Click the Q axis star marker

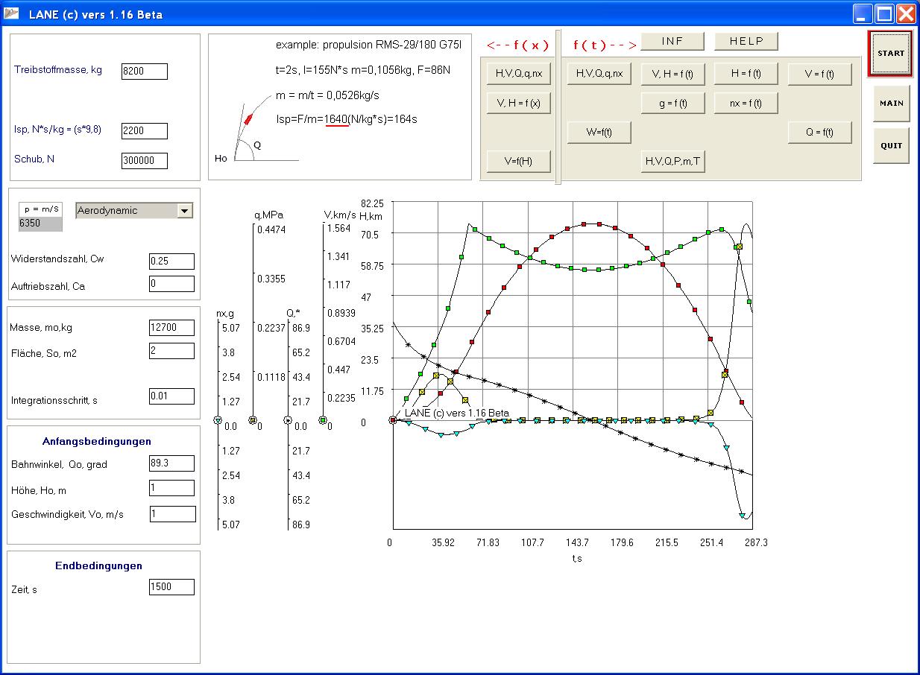[x=288, y=420]
